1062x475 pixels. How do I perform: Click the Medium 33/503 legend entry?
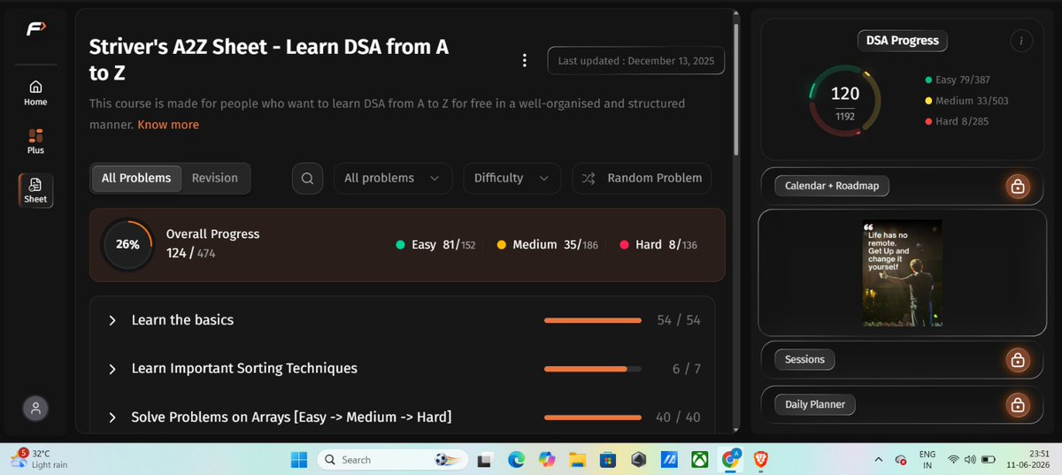(x=967, y=101)
